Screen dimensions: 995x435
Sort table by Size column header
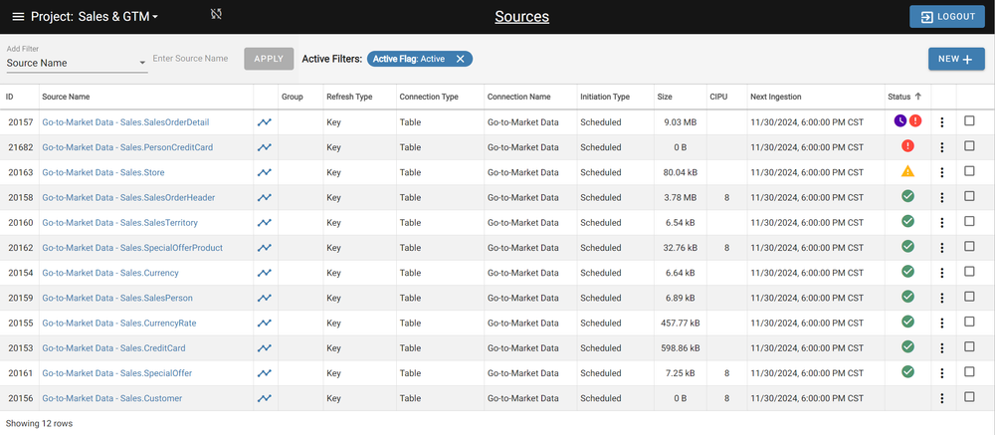pos(665,97)
